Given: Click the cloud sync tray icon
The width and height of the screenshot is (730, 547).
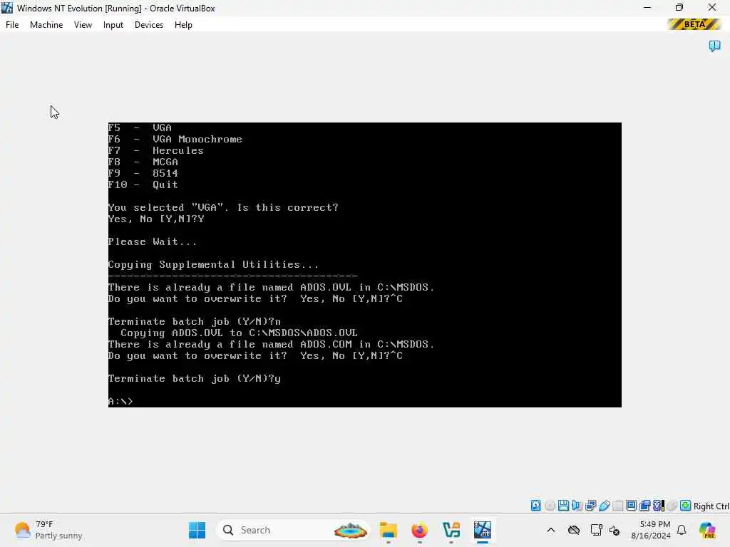Looking at the screenshot, I should [x=574, y=530].
